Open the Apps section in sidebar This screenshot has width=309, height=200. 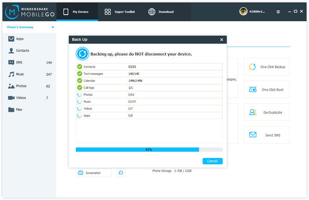(29, 39)
